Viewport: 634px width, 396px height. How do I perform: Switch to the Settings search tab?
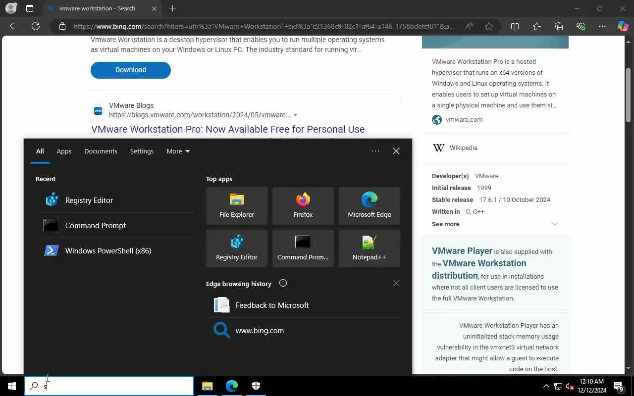(142, 151)
